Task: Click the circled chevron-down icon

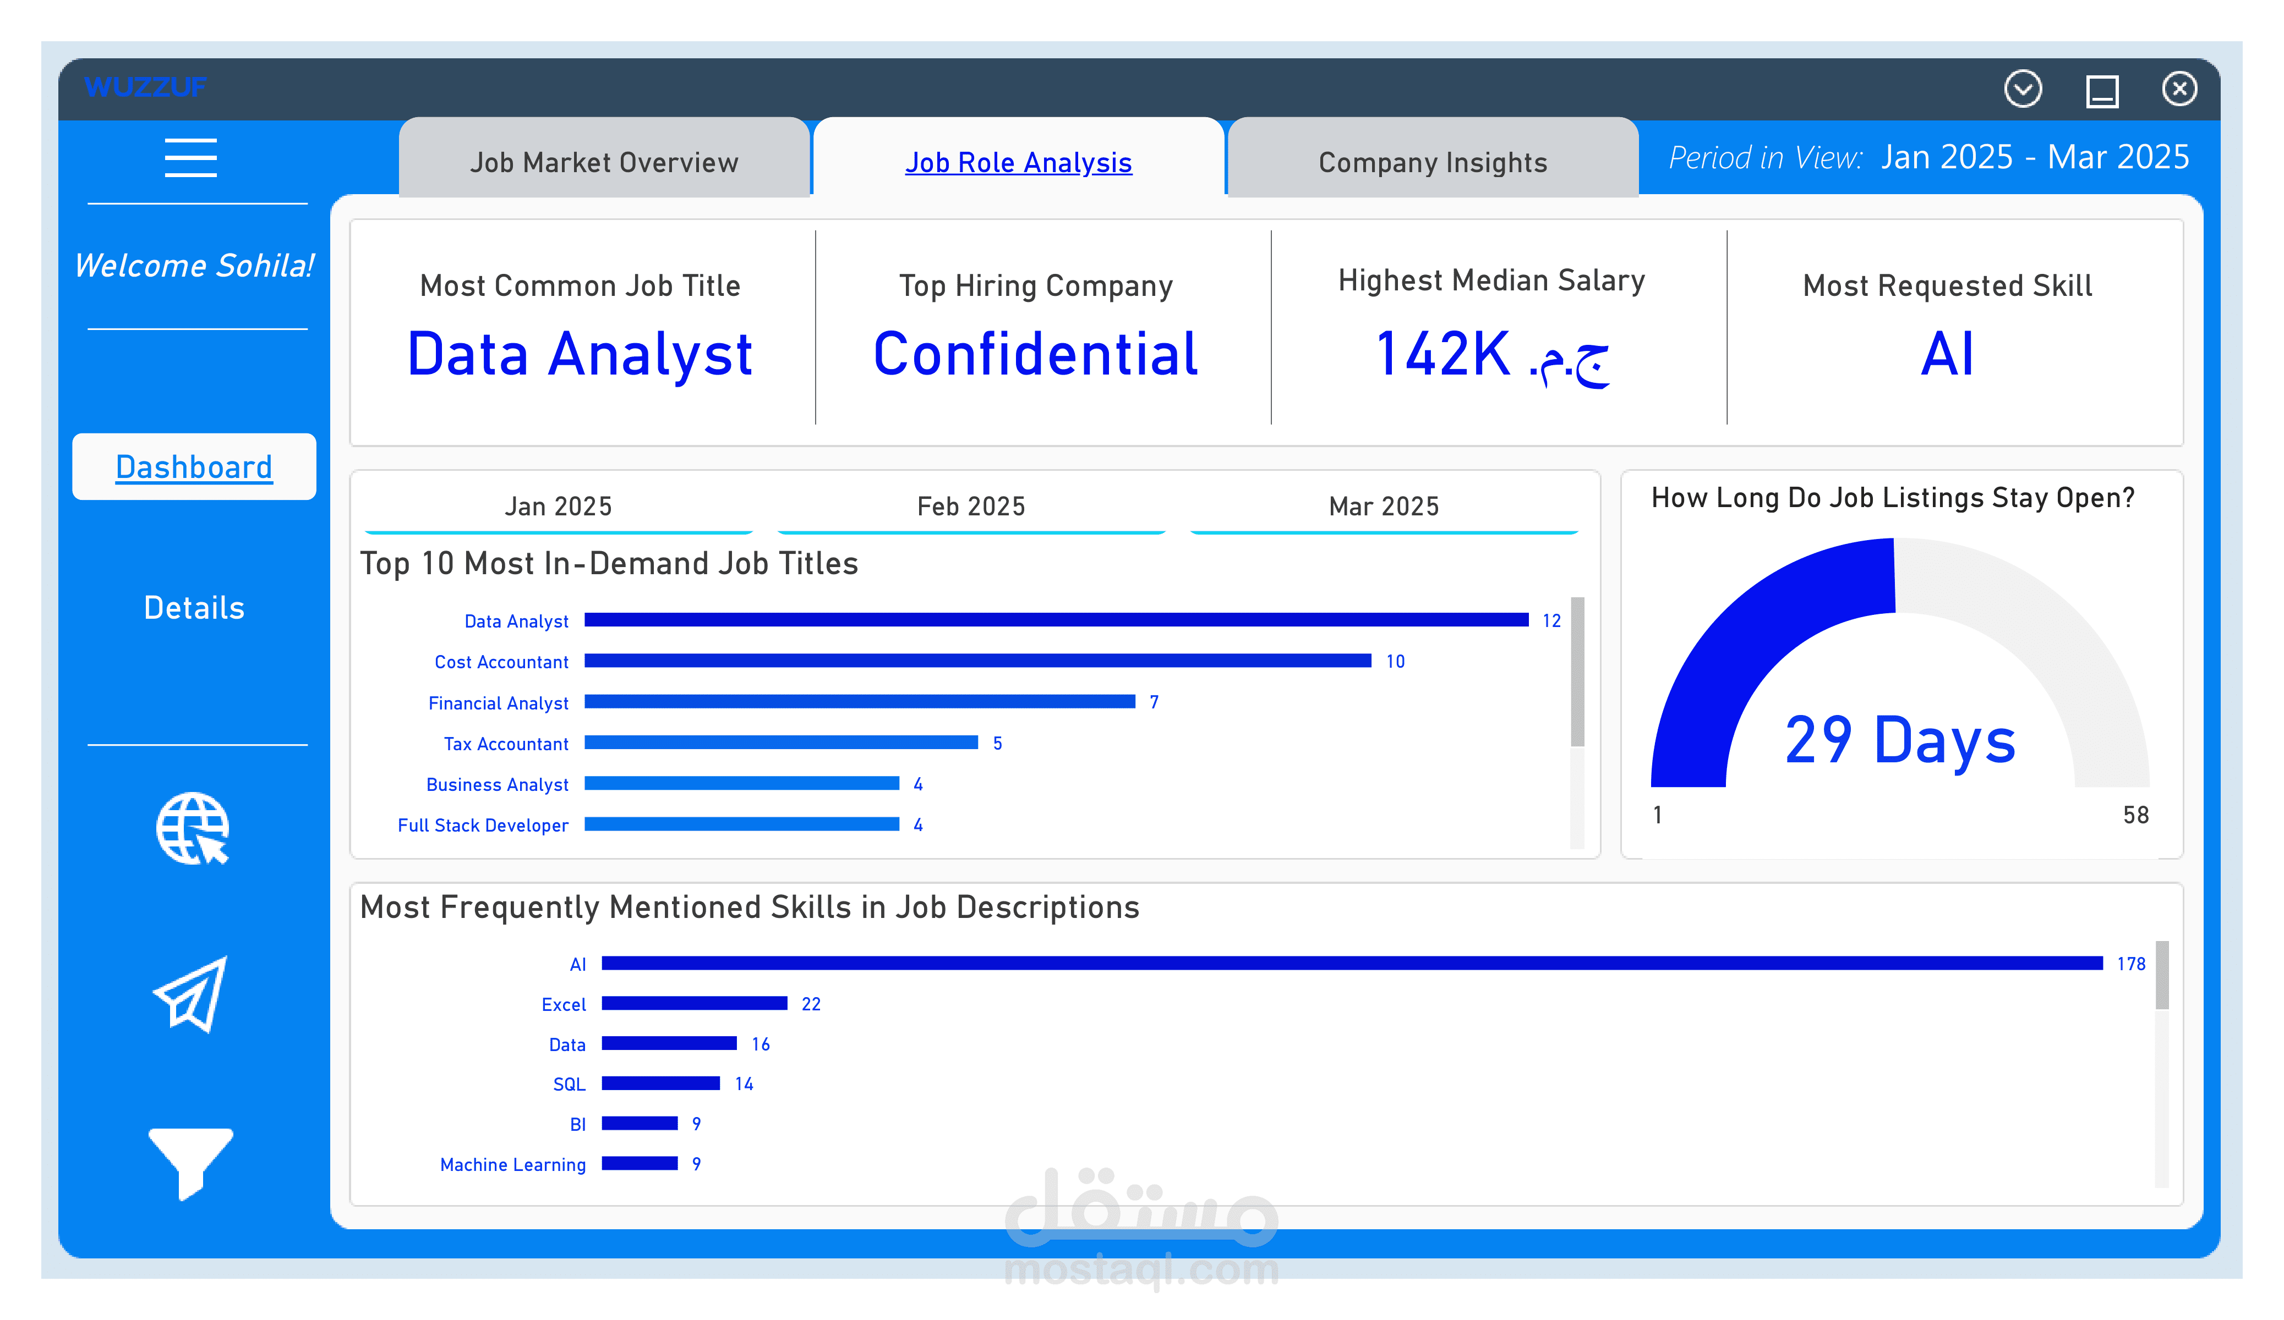Action: pyautogui.click(x=2022, y=89)
